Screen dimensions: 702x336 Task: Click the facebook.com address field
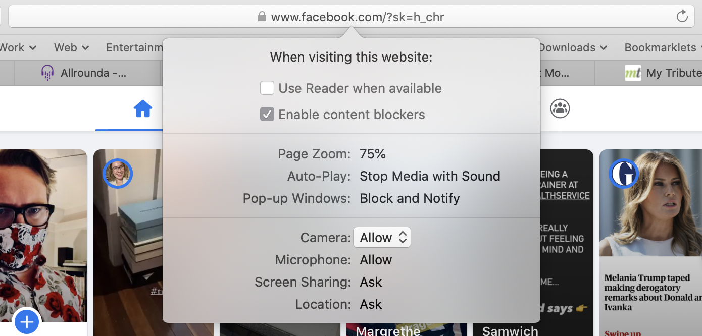click(350, 17)
